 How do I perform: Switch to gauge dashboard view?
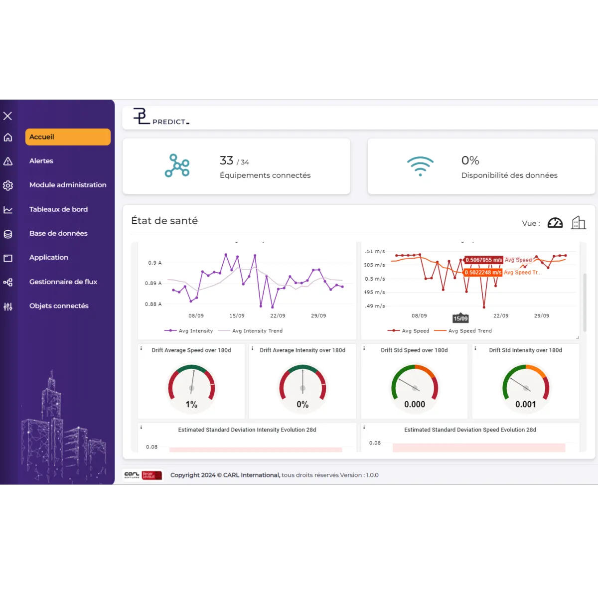[x=555, y=223]
